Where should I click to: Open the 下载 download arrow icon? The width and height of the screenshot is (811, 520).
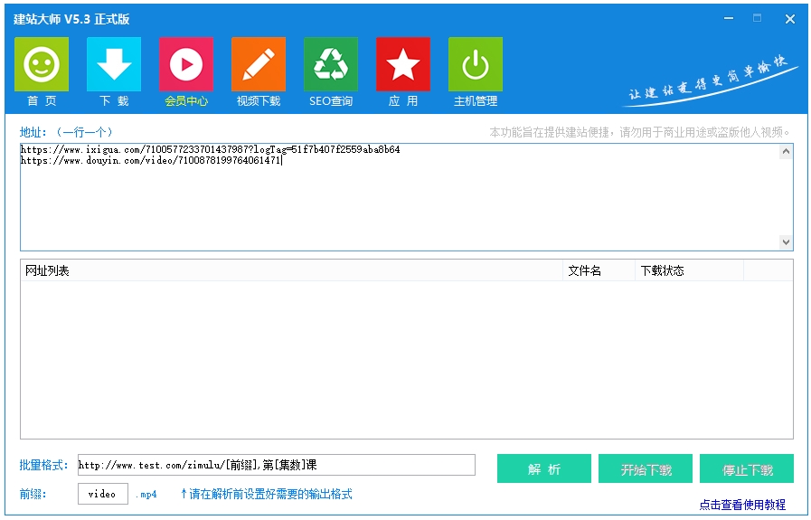(x=114, y=64)
